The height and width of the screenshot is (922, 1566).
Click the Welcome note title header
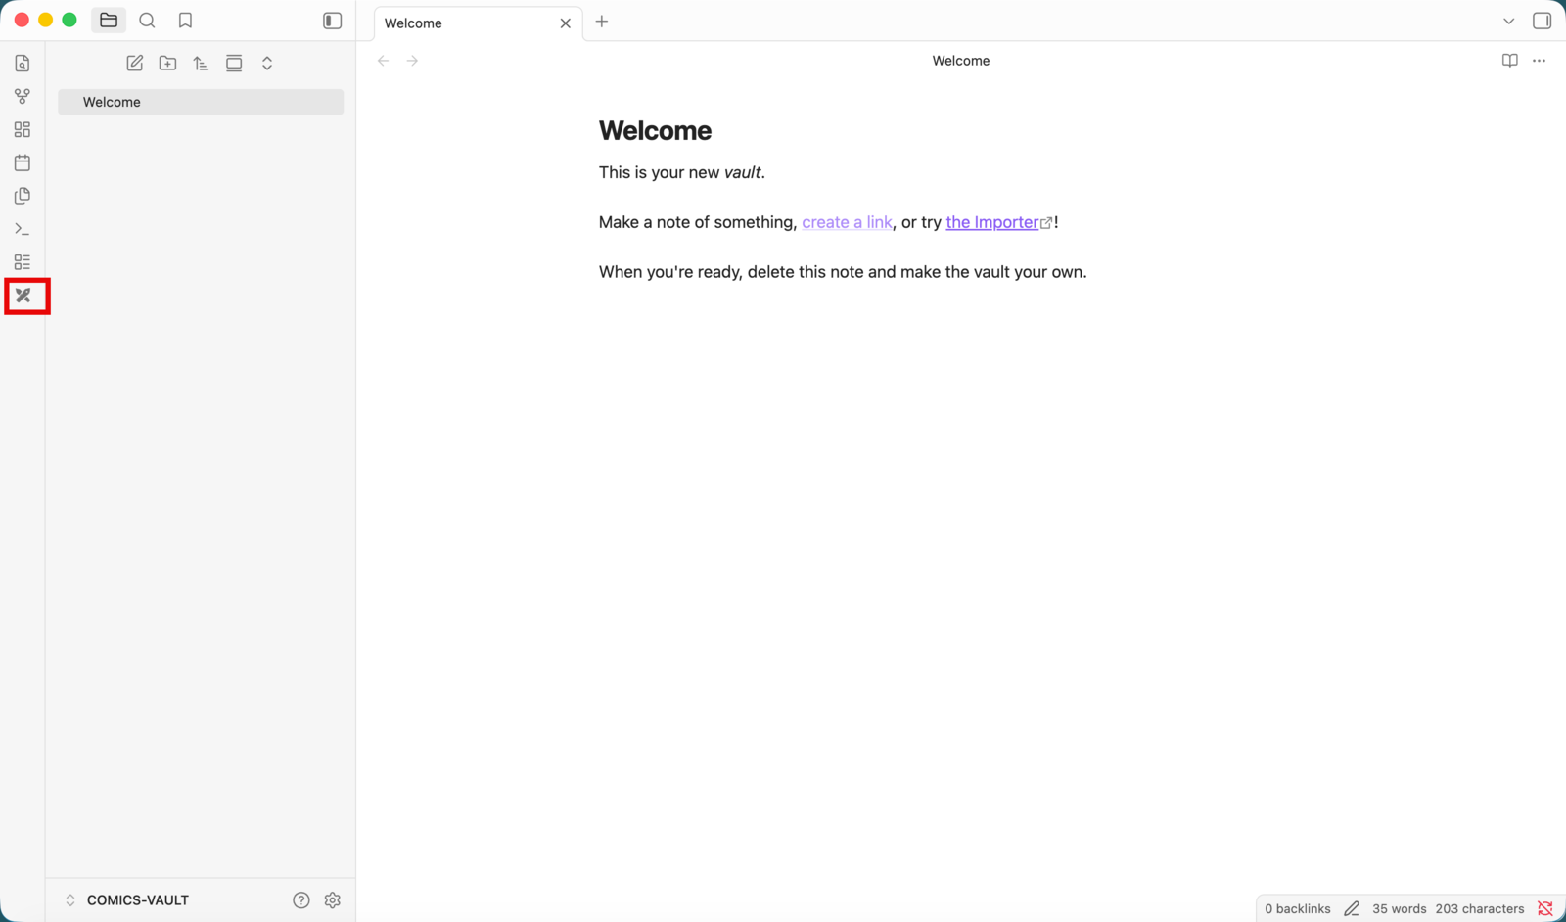coord(961,61)
